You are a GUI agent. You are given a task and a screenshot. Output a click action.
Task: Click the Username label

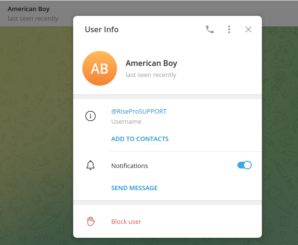click(126, 122)
